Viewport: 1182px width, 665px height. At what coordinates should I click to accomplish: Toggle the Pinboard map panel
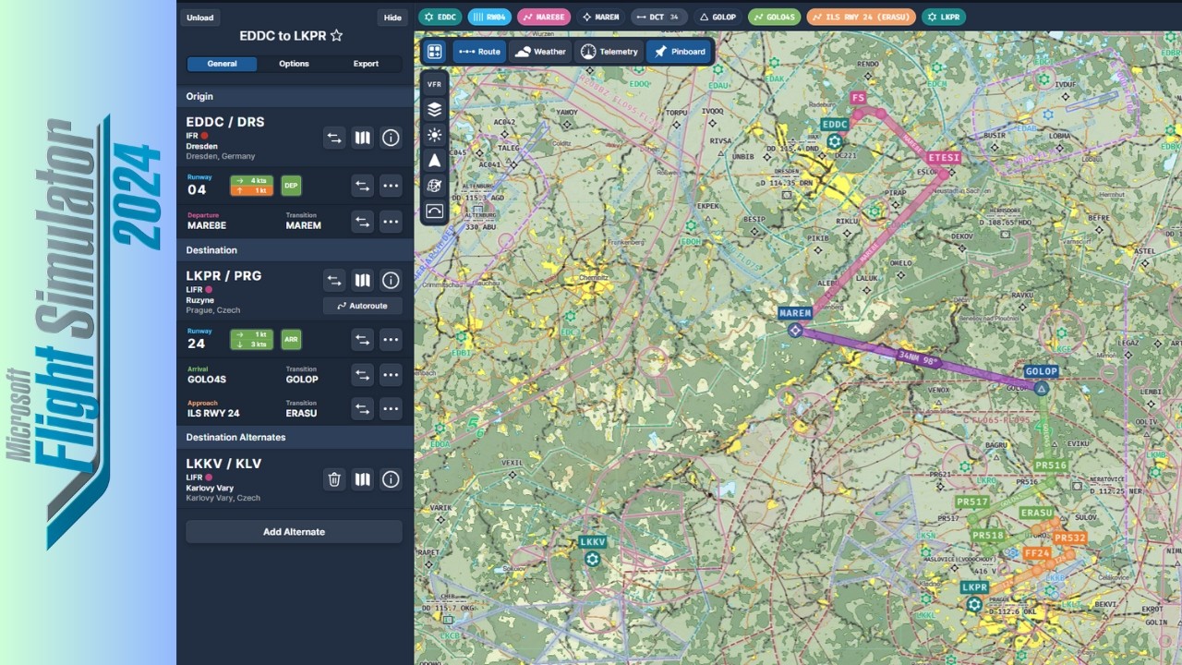point(680,52)
